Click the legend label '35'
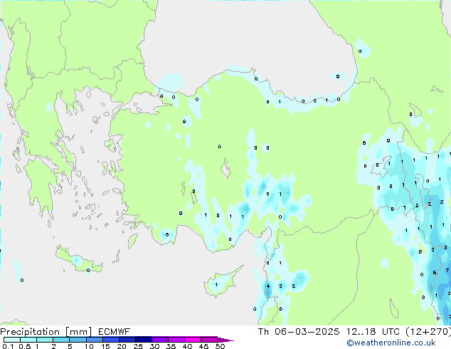The height and width of the screenshot is (349, 451). coord(171,346)
